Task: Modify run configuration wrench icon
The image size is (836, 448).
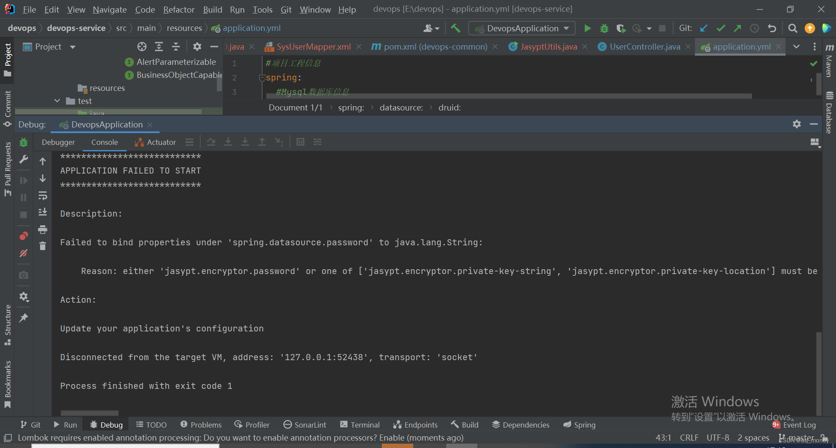Action: coord(24,159)
